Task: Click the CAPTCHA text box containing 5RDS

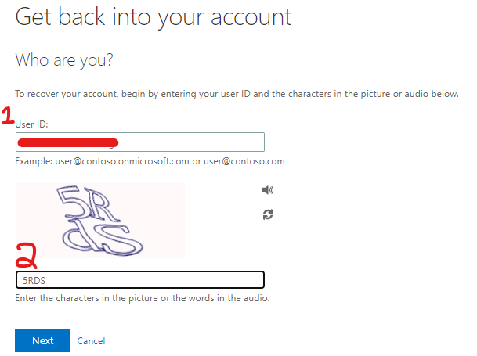Action: [139, 280]
